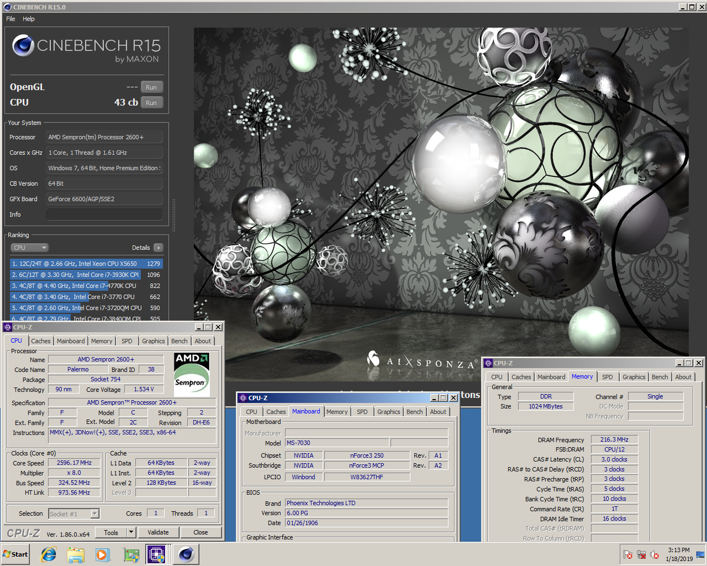Click the GFX Board GeForce 6600 field

pos(104,199)
